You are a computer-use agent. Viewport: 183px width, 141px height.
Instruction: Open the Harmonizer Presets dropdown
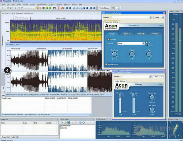pyautogui.click(x=150, y=18)
